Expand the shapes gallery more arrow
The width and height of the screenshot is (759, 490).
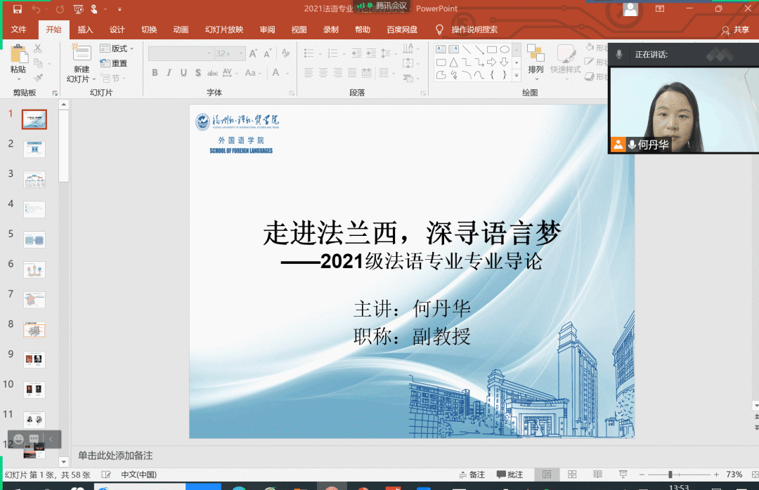[517, 74]
